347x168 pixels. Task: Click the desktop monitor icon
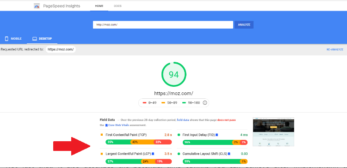pos(35,39)
